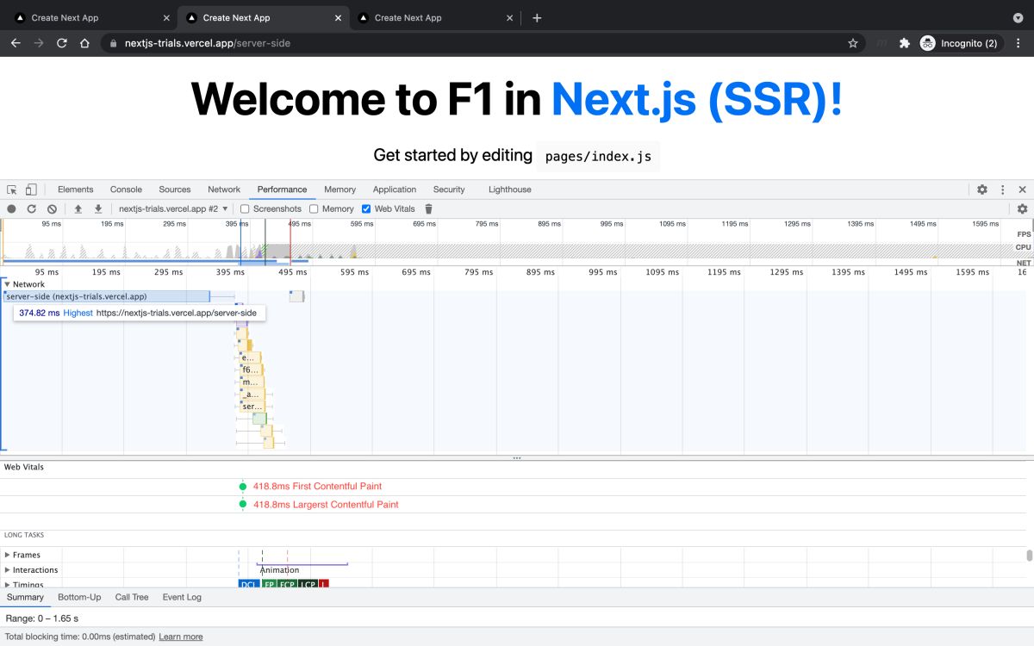
Task: Click the LONG TASKS label
Action: [x=24, y=535]
